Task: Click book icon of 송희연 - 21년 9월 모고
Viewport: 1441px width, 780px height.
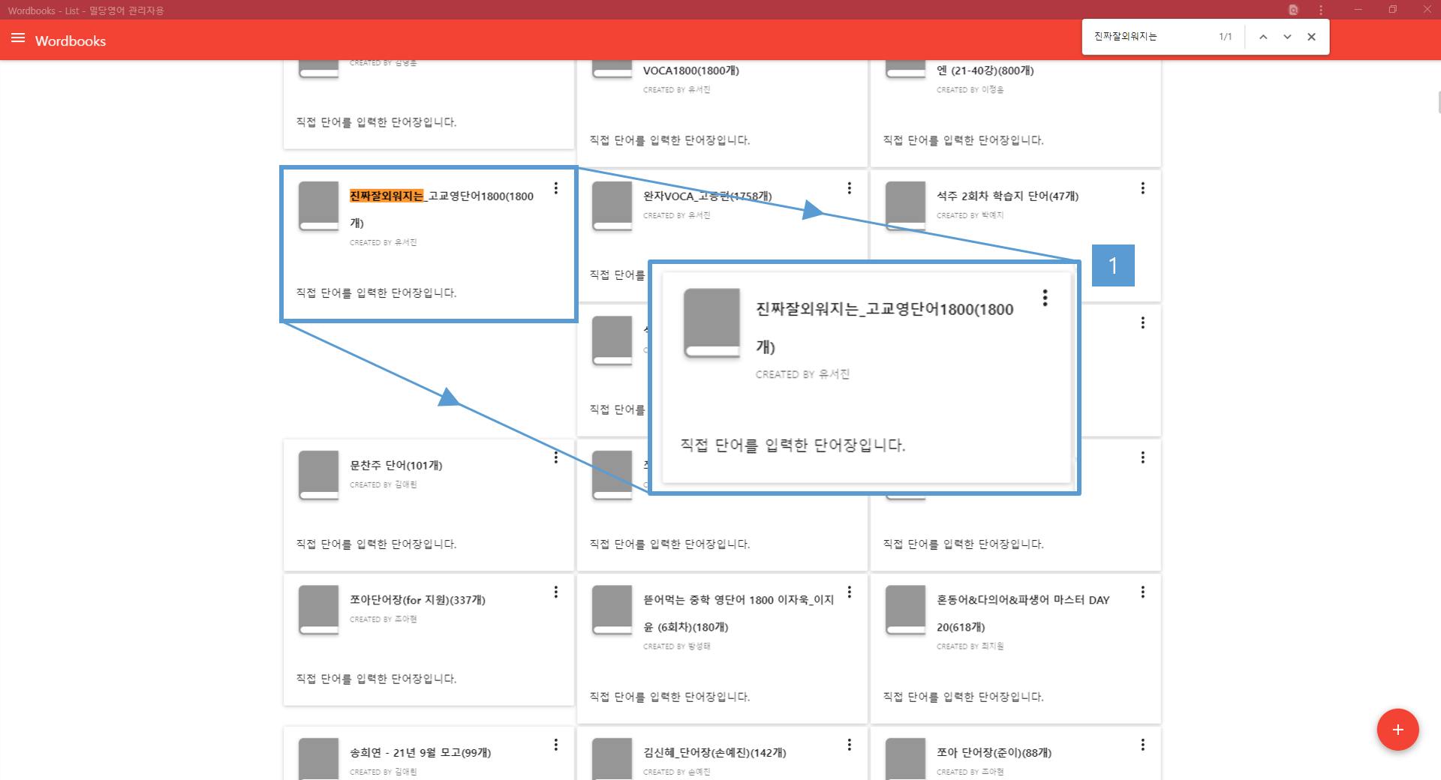Action: pyautogui.click(x=318, y=759)
